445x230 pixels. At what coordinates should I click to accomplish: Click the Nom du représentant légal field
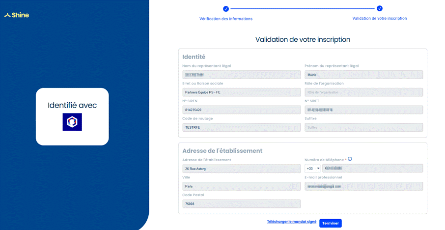point(242,75)
